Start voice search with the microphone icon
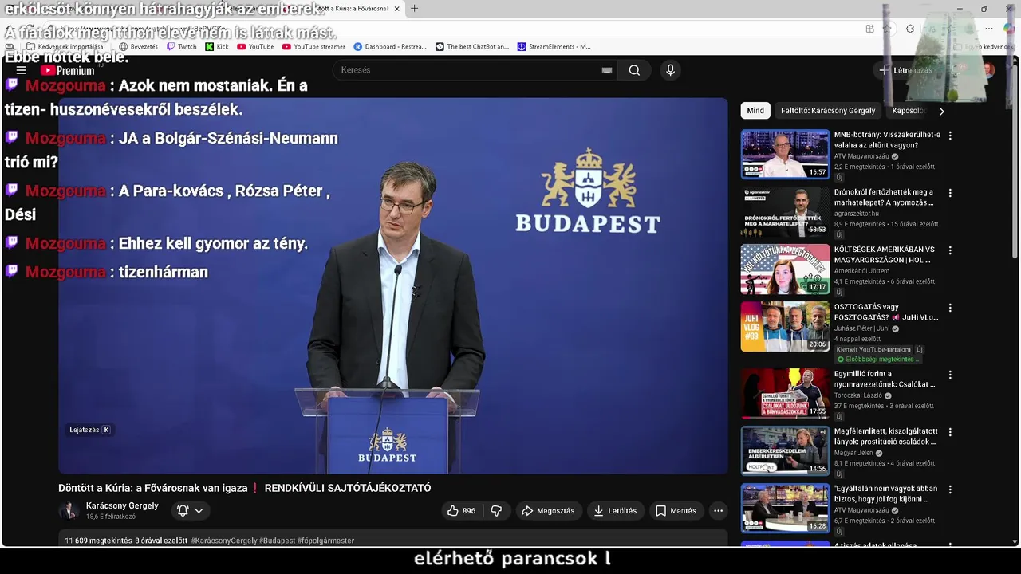The width and height of the screenshot is (1021, 574). point(670,70)
